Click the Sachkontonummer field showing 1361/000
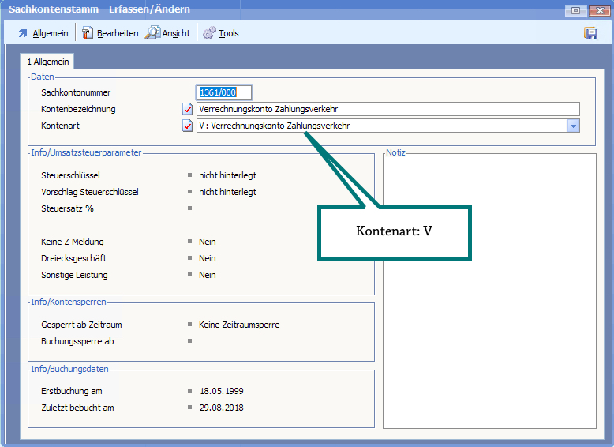 point(224,92)
